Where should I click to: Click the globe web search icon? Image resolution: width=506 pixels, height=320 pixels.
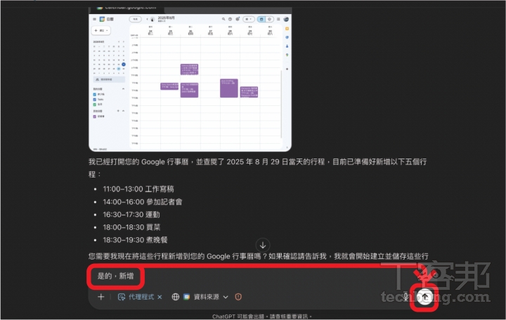click(175, 297)
